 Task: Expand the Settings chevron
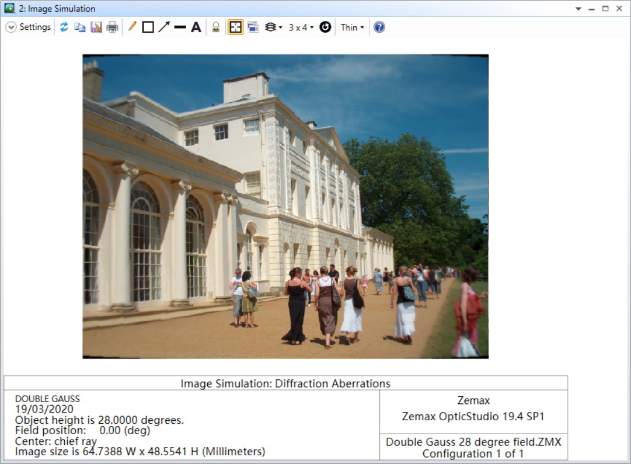11,27
